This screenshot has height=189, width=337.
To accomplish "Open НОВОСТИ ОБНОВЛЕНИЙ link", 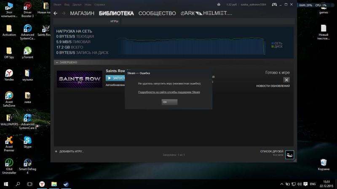I will click(273, 86).
